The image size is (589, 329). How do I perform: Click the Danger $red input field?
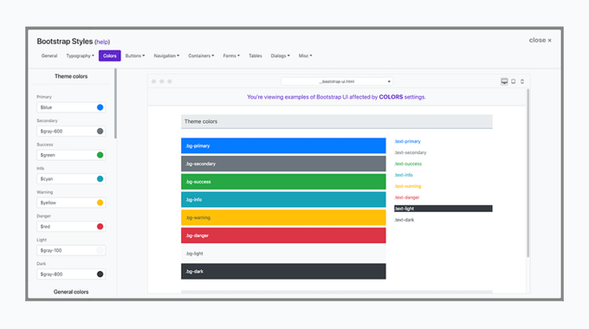[x=71, y=227]
